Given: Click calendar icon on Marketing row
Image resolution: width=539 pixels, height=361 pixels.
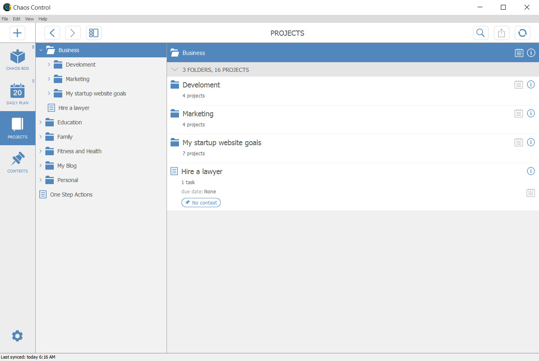Looking at the screenshot, I should click(519, 114).
